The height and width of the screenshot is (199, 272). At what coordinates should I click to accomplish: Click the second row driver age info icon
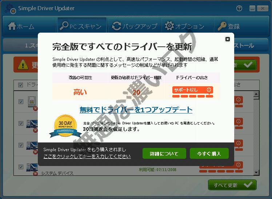[x=238, y=121]
